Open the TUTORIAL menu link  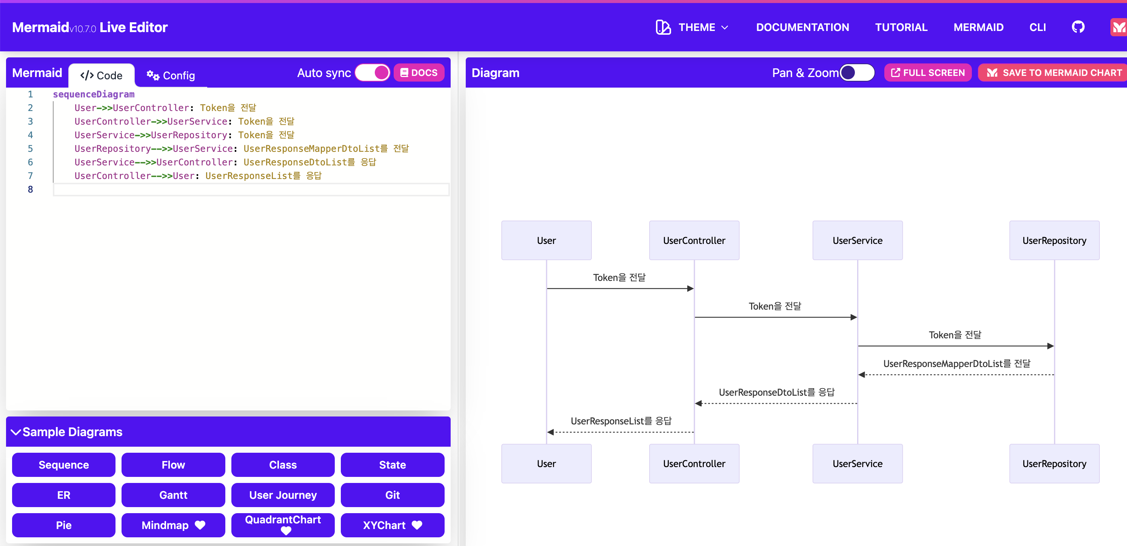coord(901,27)
